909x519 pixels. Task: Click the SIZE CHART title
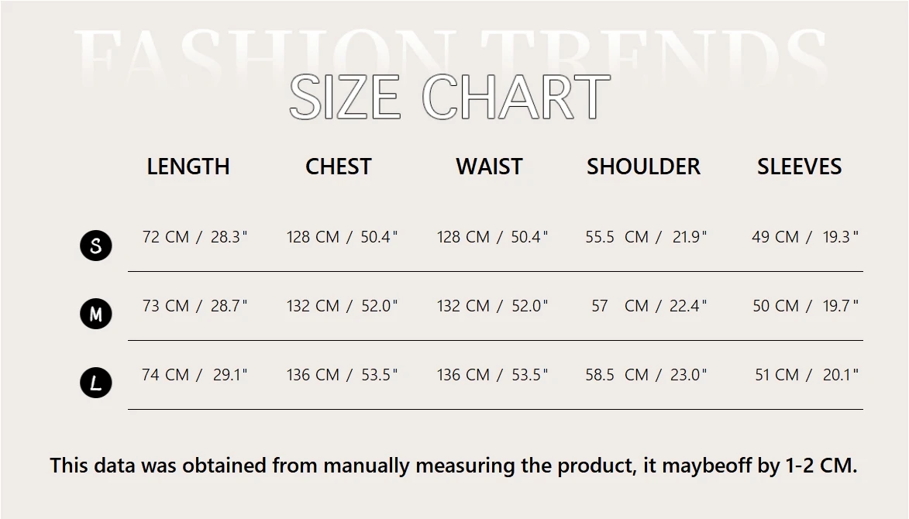449,98
